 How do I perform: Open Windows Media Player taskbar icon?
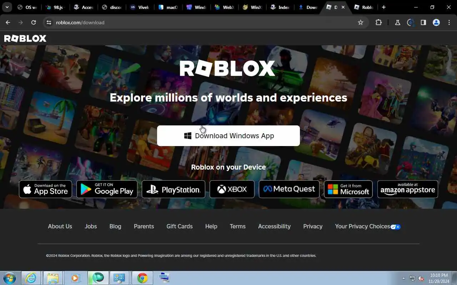pos(75,278)
